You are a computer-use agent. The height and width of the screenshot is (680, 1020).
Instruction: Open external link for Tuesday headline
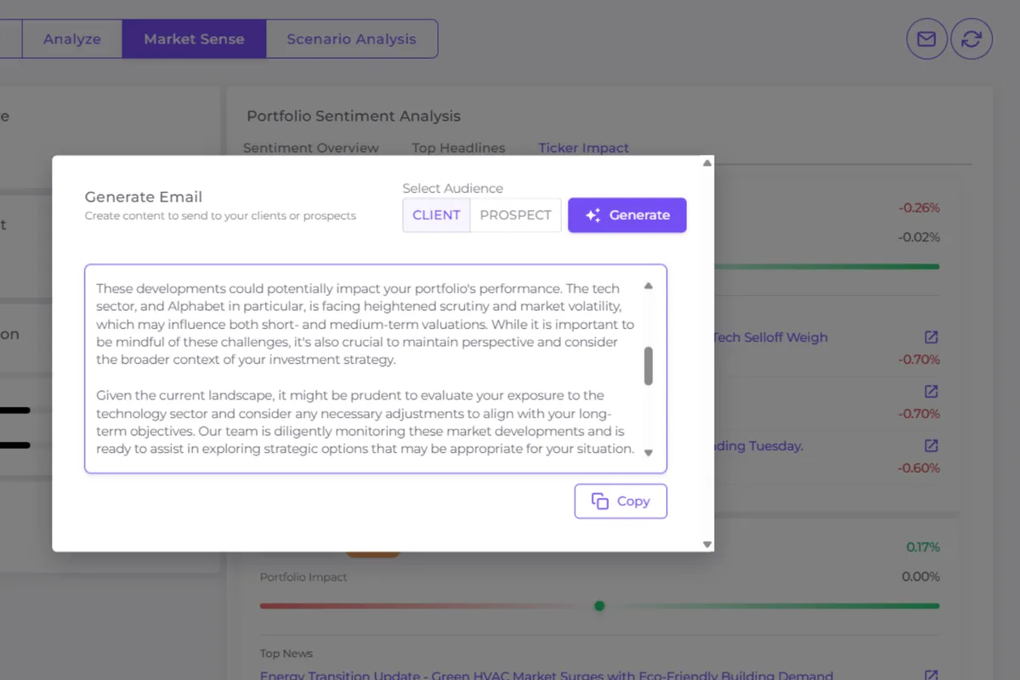tap(931, 445)
